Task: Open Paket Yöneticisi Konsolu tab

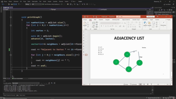Action: coord(9,95)
